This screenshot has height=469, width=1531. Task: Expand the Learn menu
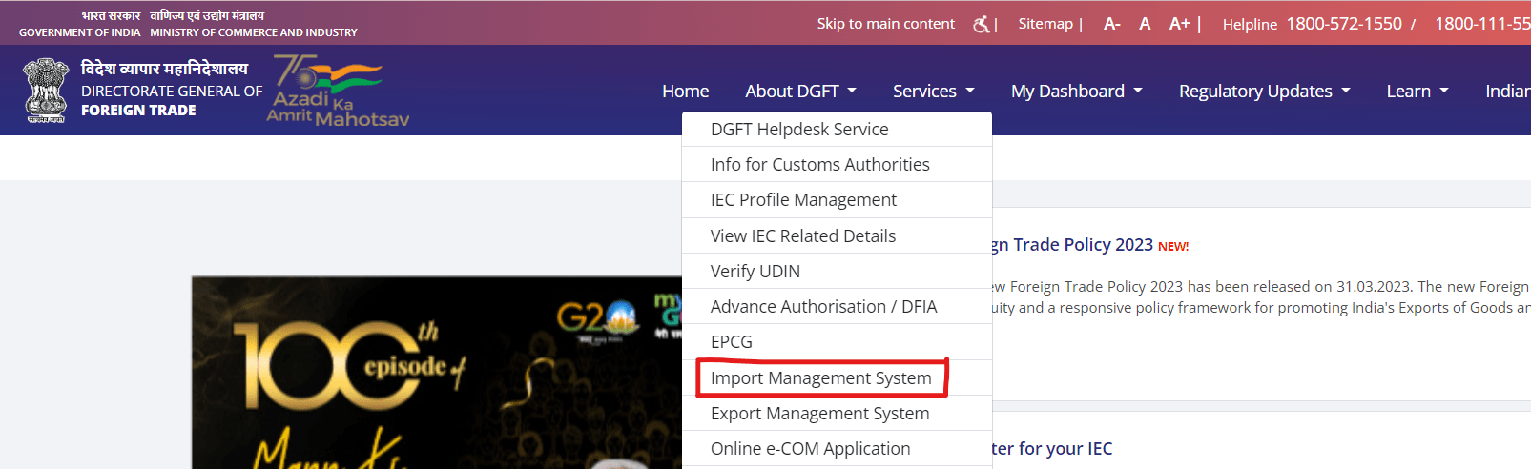click(x=1417, y=92)
